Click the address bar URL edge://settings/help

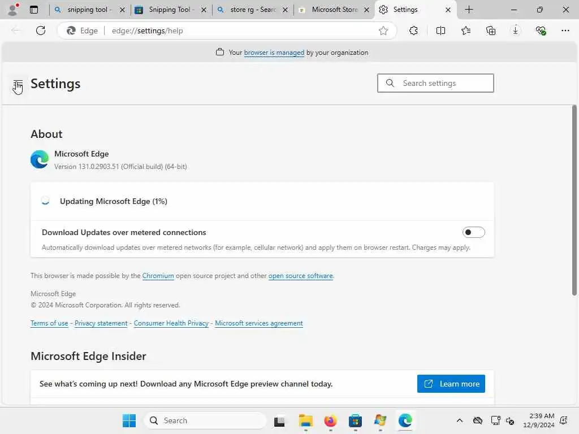tap(148, 31)
